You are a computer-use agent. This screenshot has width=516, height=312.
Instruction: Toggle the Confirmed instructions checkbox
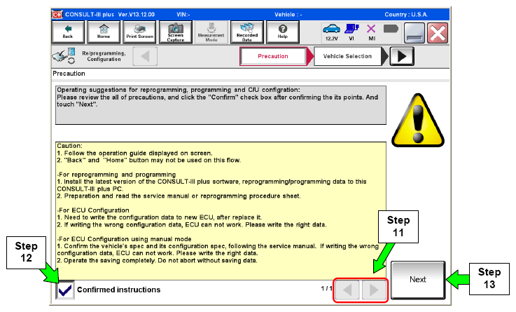tap(64, 290)
